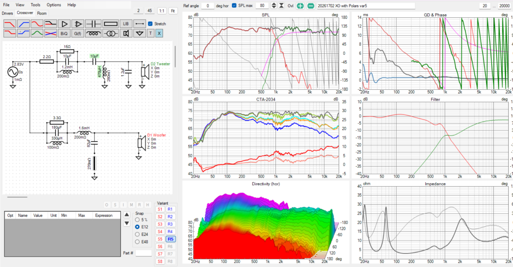Choose the blue high-pass filter block
Viewport: 513px width, 267px height.
pyautogui.click(x=24, y=24)
